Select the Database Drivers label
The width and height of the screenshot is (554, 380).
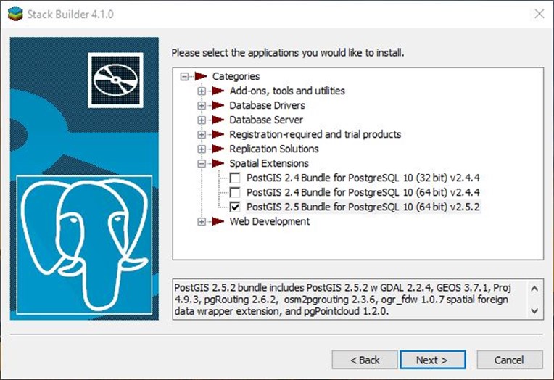point(267,105)
